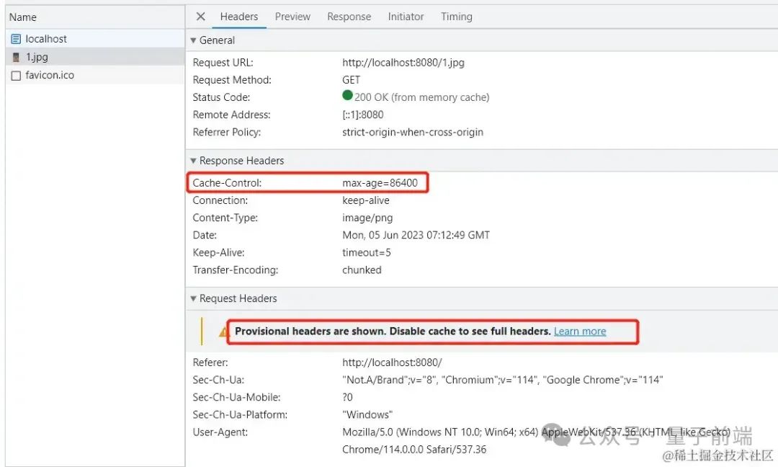Click the provisional headers warning icon
This screenshot has height=467, width=778.
pos(223,331)
